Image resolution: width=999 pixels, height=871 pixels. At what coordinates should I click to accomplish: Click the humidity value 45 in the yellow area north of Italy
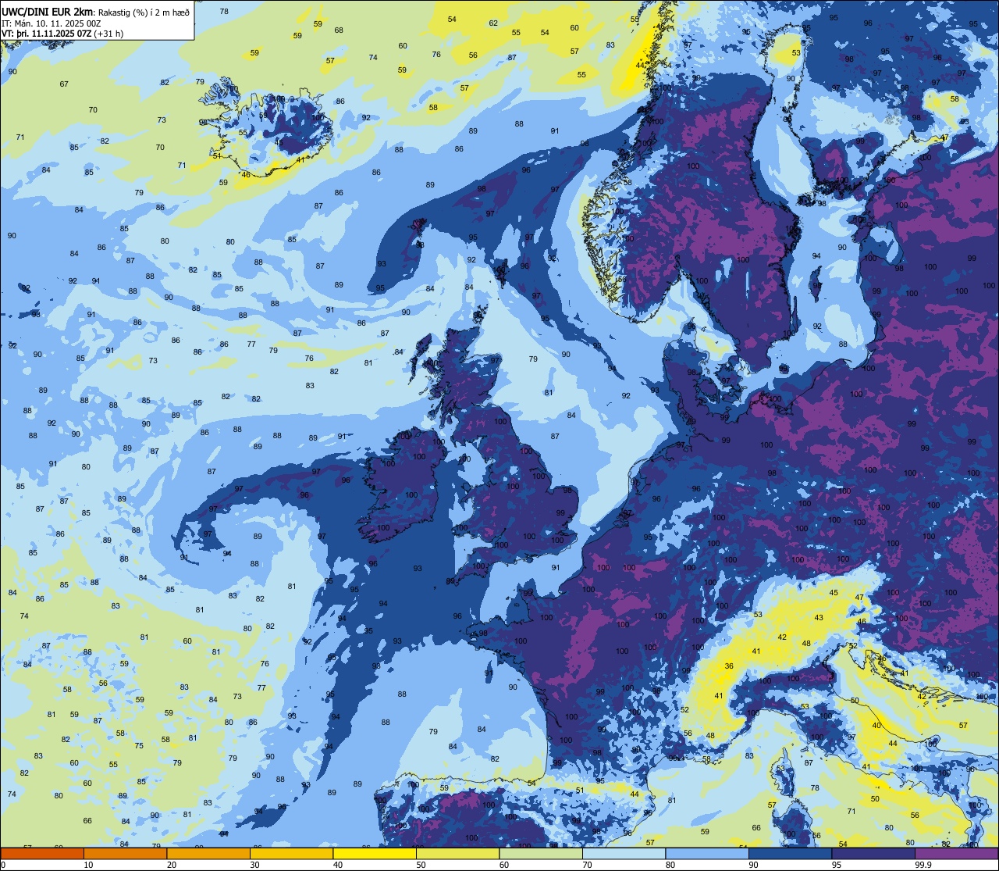click(834, 593)
